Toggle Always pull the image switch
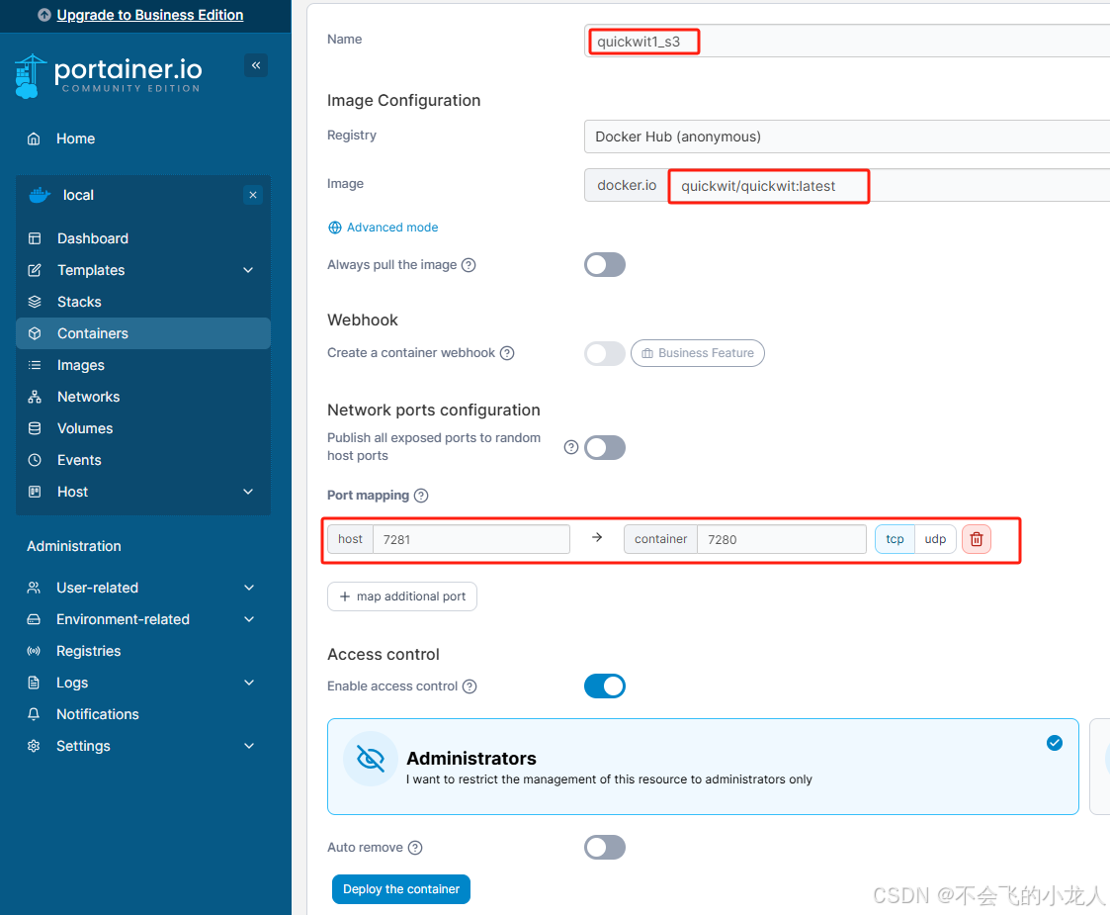 (605, 265)
